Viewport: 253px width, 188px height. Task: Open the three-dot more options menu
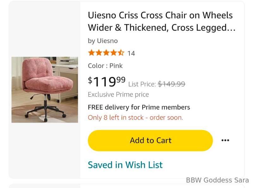225,140
